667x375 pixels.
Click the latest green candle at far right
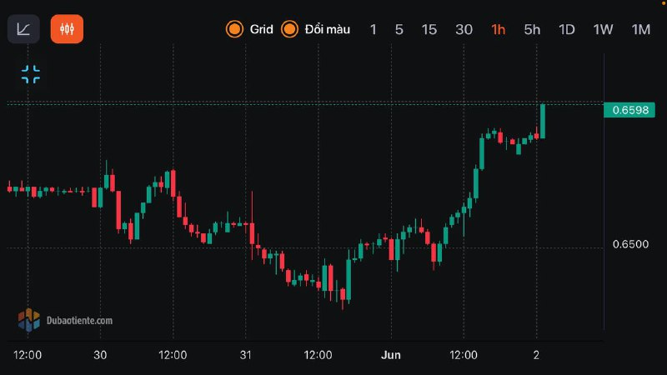tap(543, 120)
